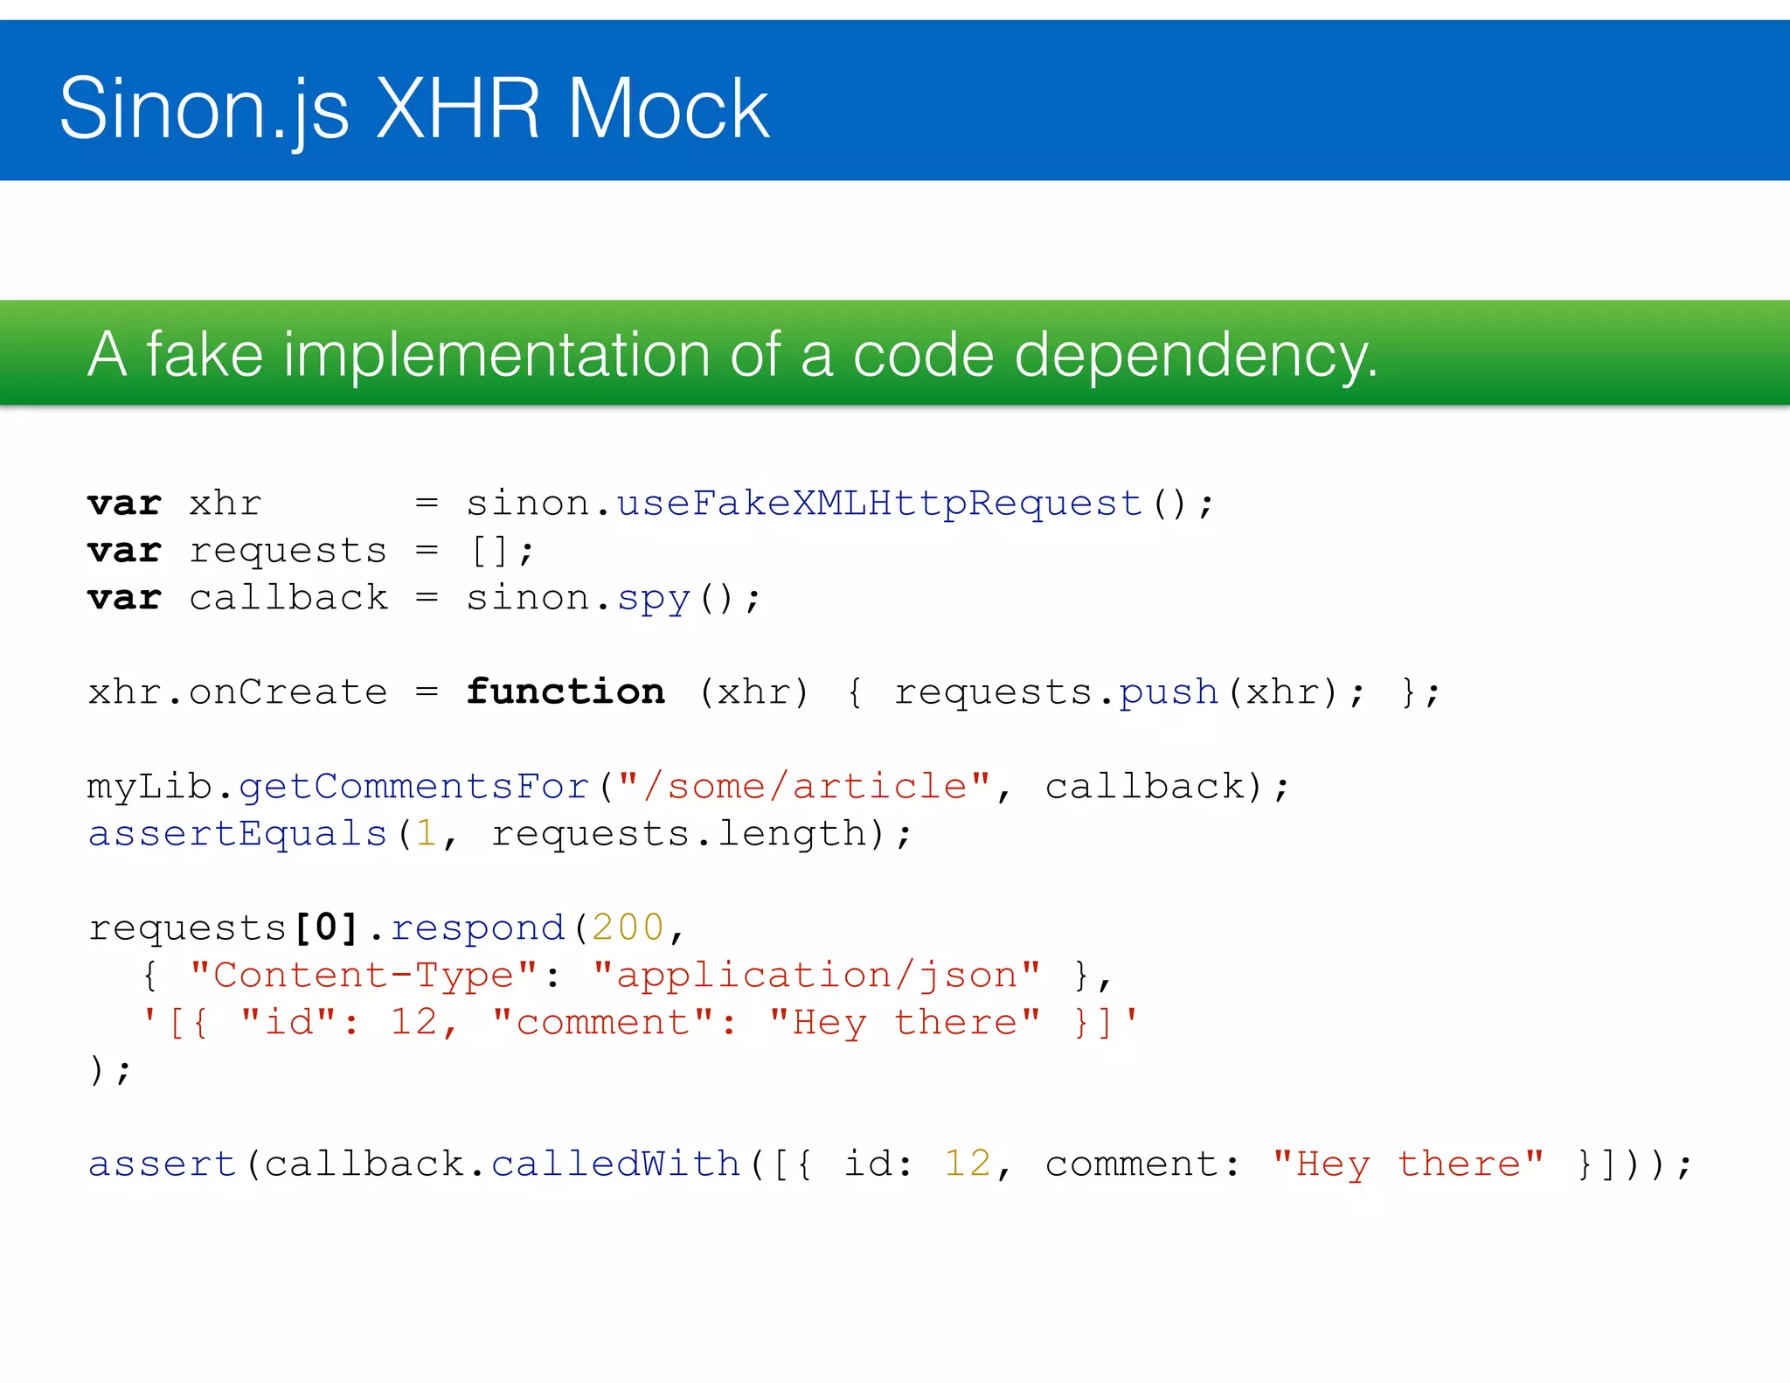
Task: Click the bold 'function' keyword
Action: [x=565, y=691]
